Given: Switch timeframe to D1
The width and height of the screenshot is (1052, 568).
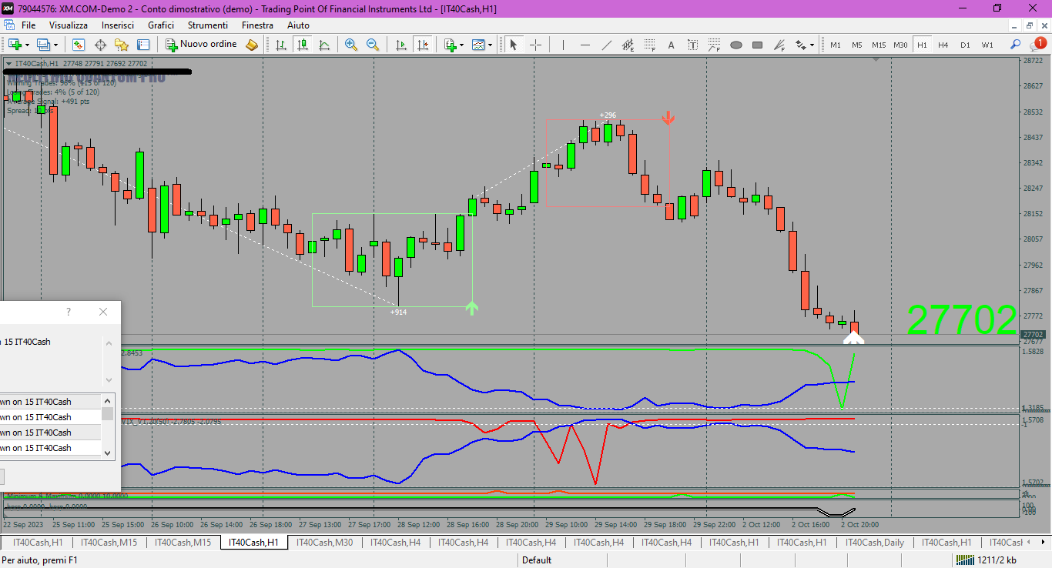Looking at the screenshot, I should point(965,45).
